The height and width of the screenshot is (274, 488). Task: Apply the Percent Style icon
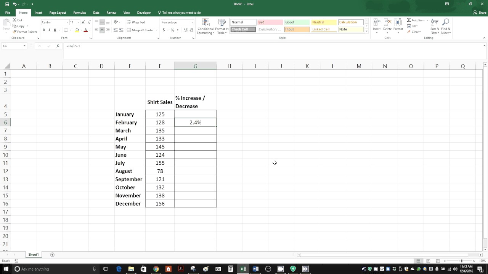[172, 30]
